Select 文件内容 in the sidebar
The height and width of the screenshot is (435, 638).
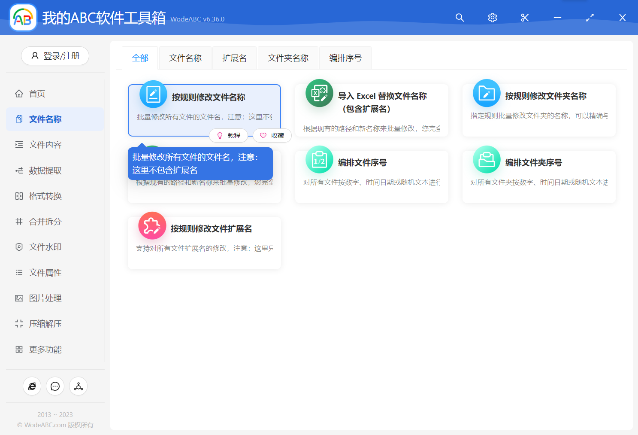[x=45, y=145]
